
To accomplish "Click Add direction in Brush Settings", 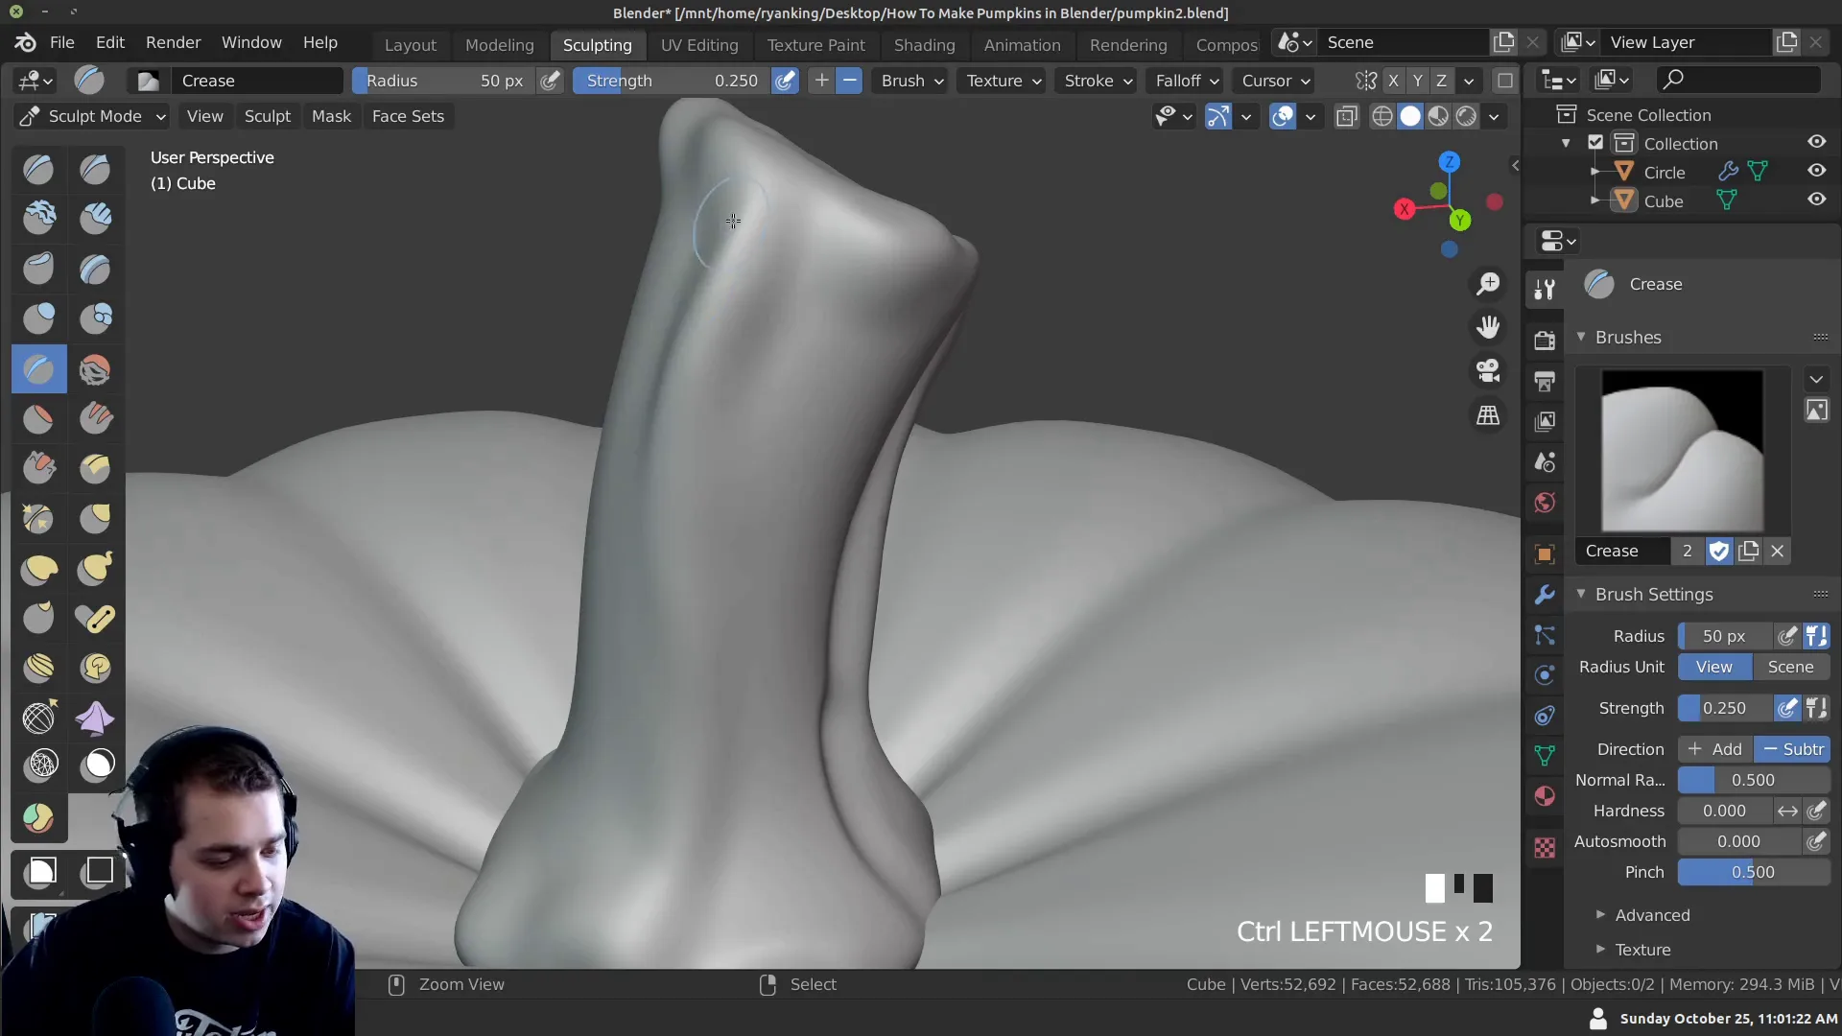I will point(1715,749).
